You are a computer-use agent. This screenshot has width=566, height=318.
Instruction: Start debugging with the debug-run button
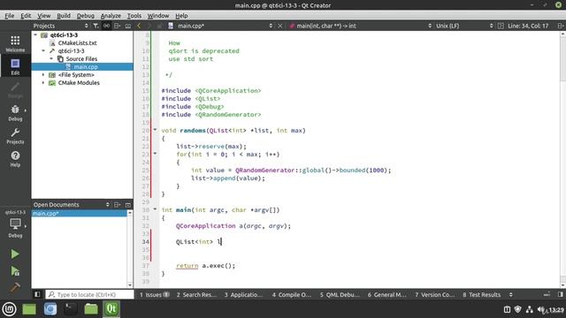15,271
